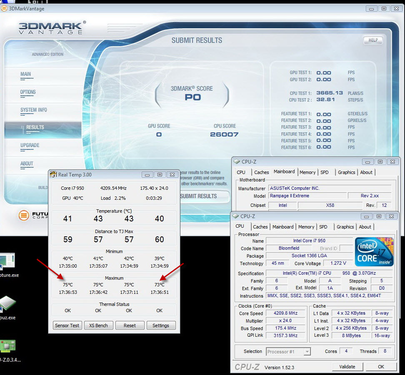Click the ASUSTeK Computer INC. manufacturer field
This screenshot has height=375, width=405.
330,188
